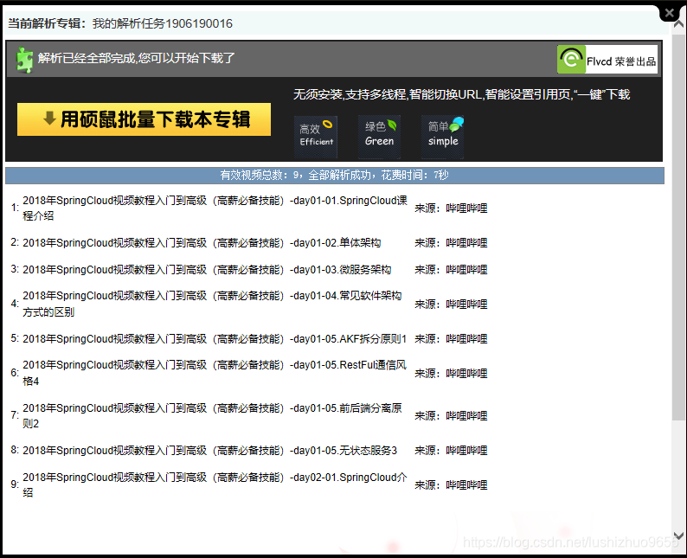Open video day01-05.前后端分离原则2

[x=212, y=415]
